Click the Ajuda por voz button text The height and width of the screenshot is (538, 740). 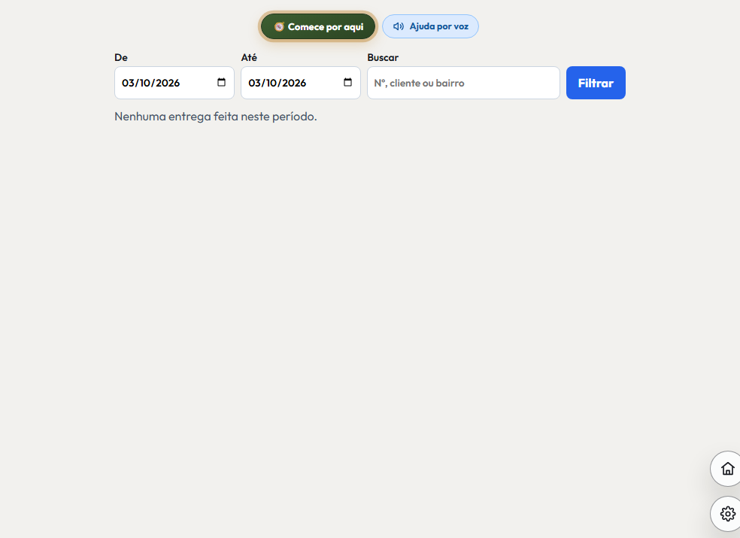(x=439, y=26)
